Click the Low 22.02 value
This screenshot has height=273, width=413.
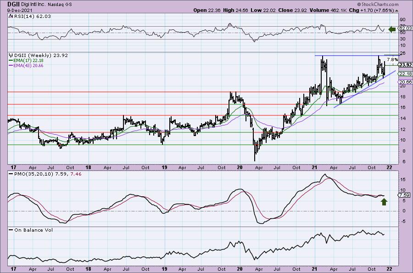[x=262, y=10]
